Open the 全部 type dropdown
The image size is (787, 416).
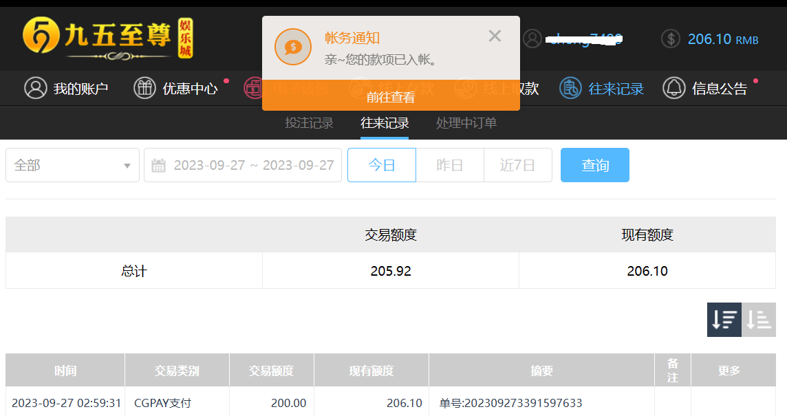[x=72, y=165]
